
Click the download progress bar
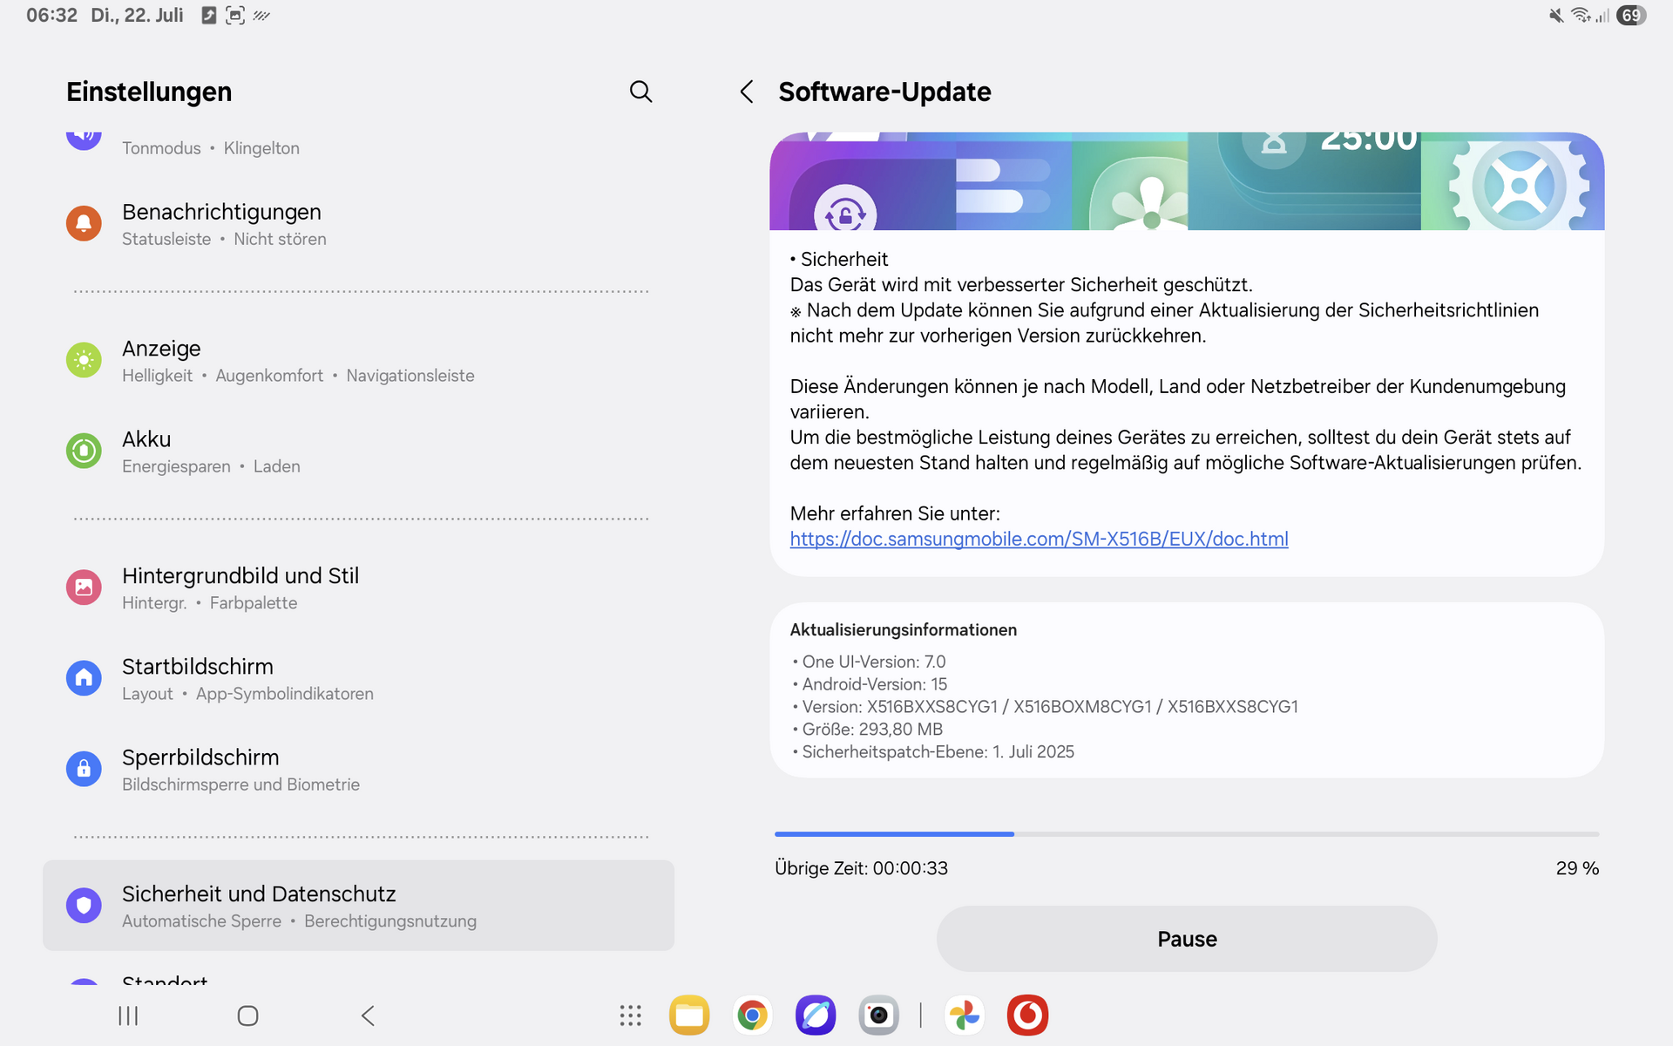click(1186, 834)
